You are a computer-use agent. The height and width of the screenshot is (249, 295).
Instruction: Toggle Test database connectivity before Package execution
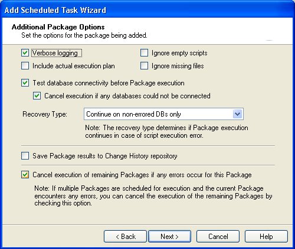tap(25, 83)
